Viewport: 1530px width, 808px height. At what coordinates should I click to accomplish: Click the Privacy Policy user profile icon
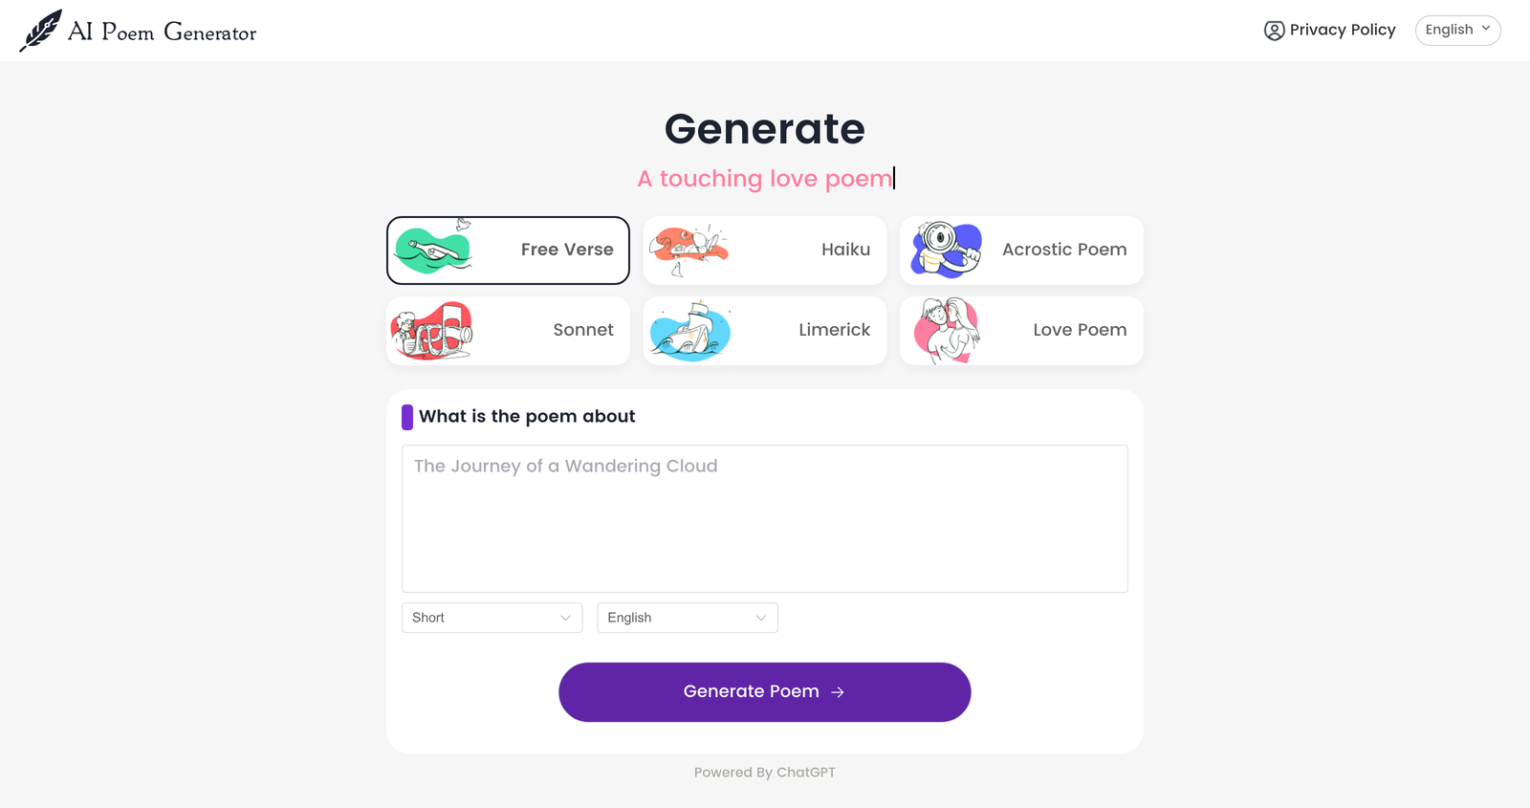(x=1273, y=30)
